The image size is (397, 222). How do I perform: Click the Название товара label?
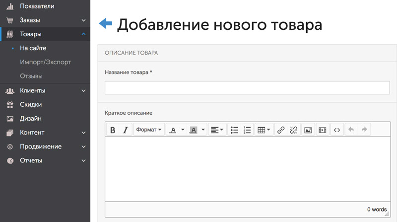(129, 72)
